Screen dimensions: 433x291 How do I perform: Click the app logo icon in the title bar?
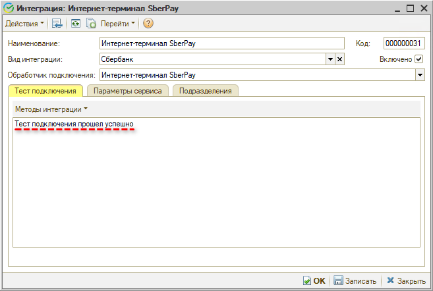[x=9, y=8]
